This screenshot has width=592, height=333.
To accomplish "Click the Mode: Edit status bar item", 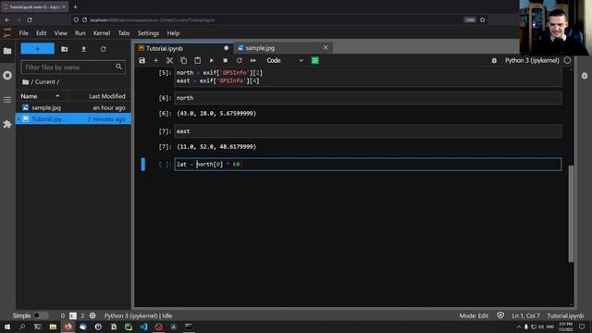I will click(474, 315).
